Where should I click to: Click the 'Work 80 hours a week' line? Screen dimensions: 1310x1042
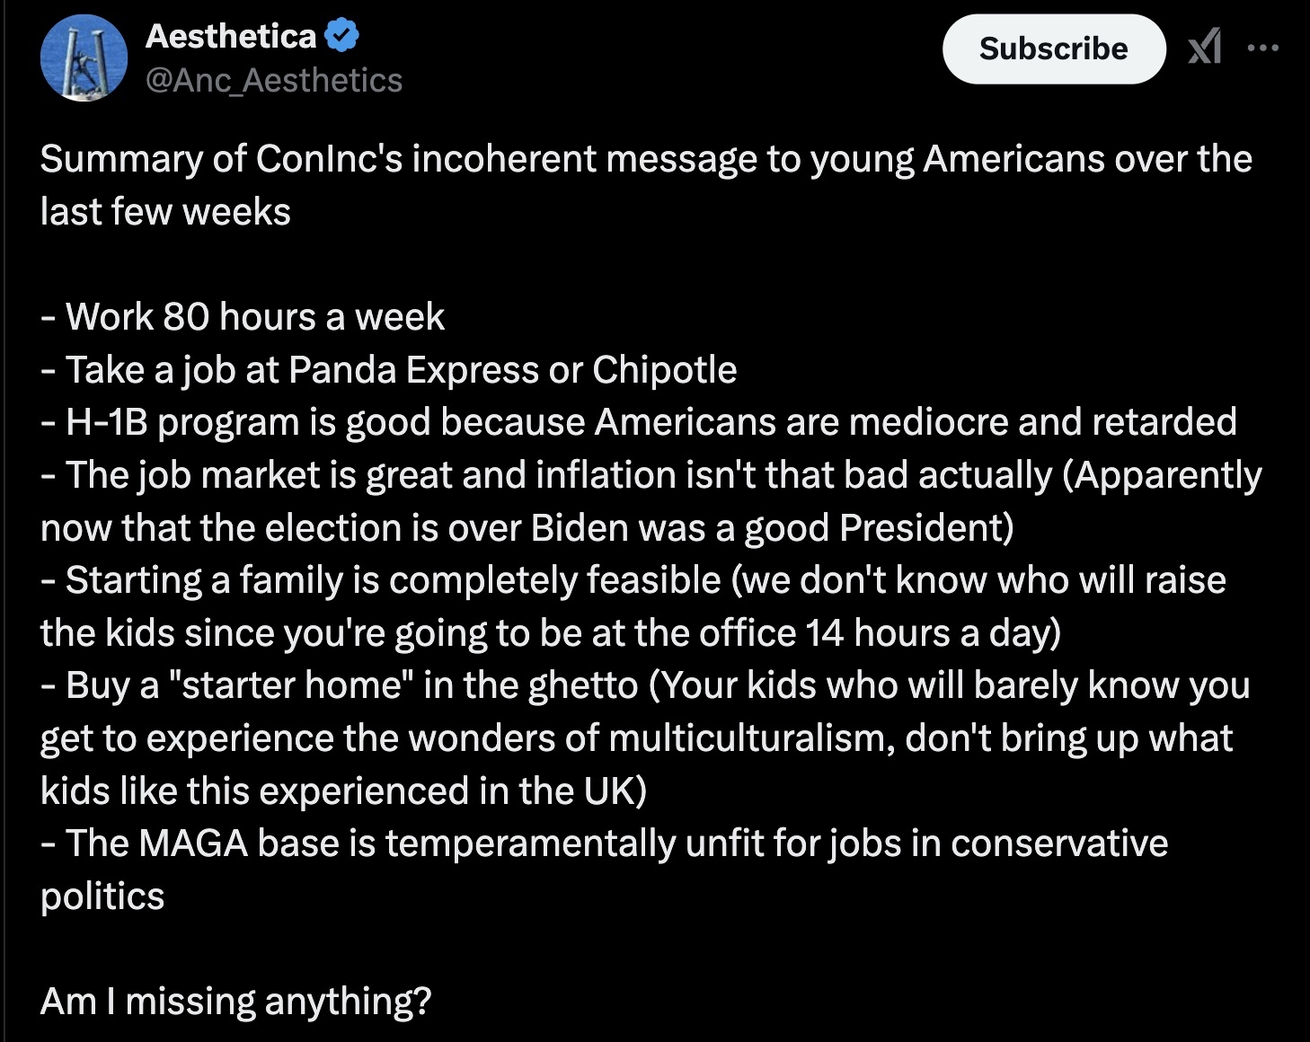(243, 317)
